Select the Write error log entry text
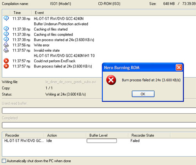196x165 pixels. click(x=42, y=45)
